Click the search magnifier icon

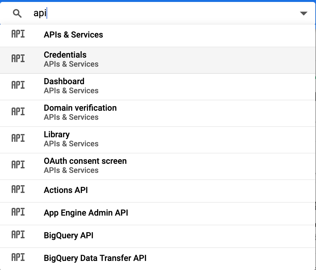[x=17, y=14]
